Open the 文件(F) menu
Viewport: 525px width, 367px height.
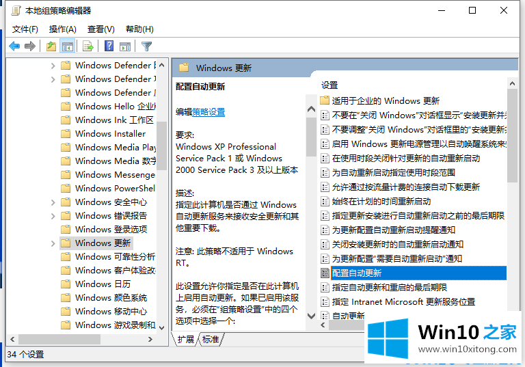point(25,29)
